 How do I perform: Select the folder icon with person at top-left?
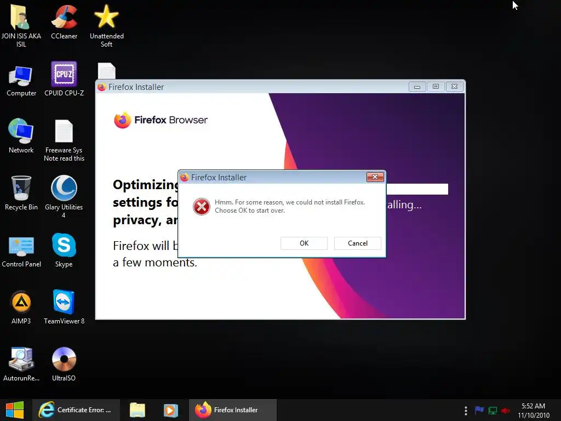point(21,26)
